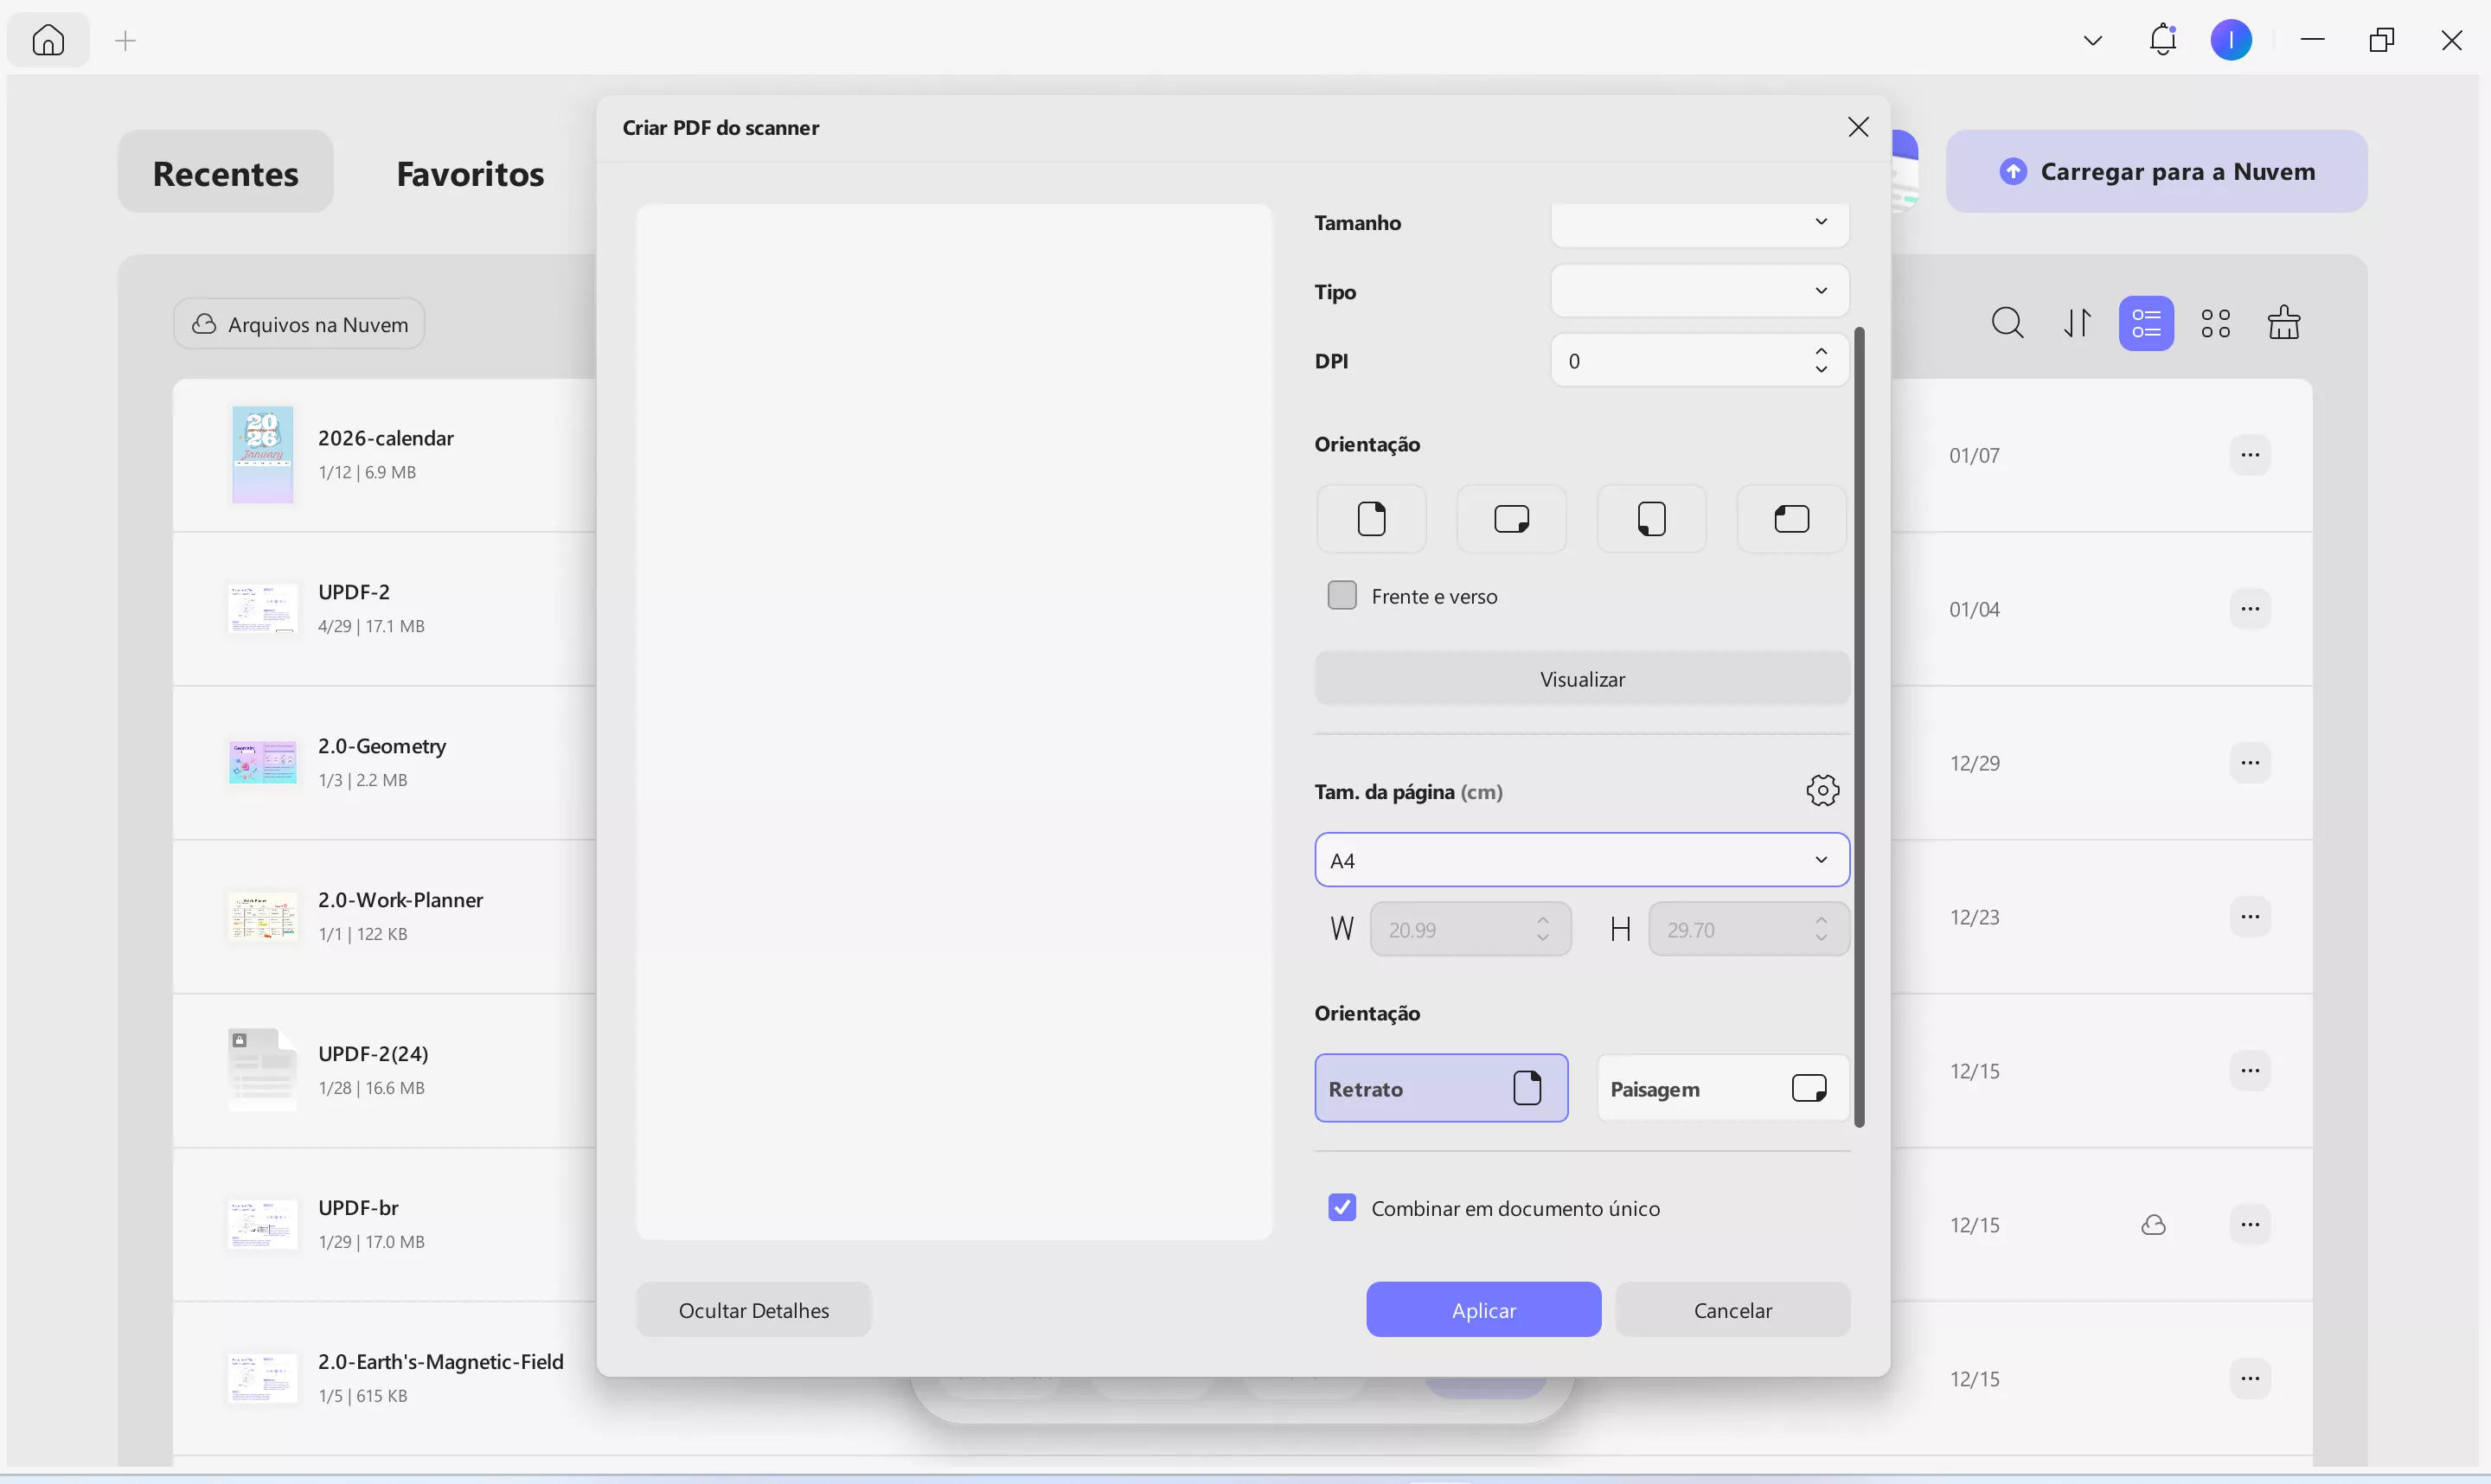Select the first portrait orientation icon
Image resolution: width=2491 pixels, height=1484 pixels.
point(1370,519)
